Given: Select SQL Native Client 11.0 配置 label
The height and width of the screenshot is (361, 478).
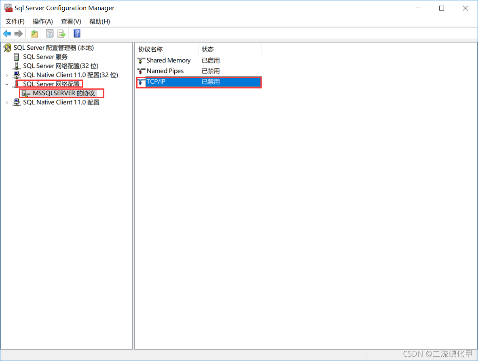Looking at the screenshot, I should (61, 102).
